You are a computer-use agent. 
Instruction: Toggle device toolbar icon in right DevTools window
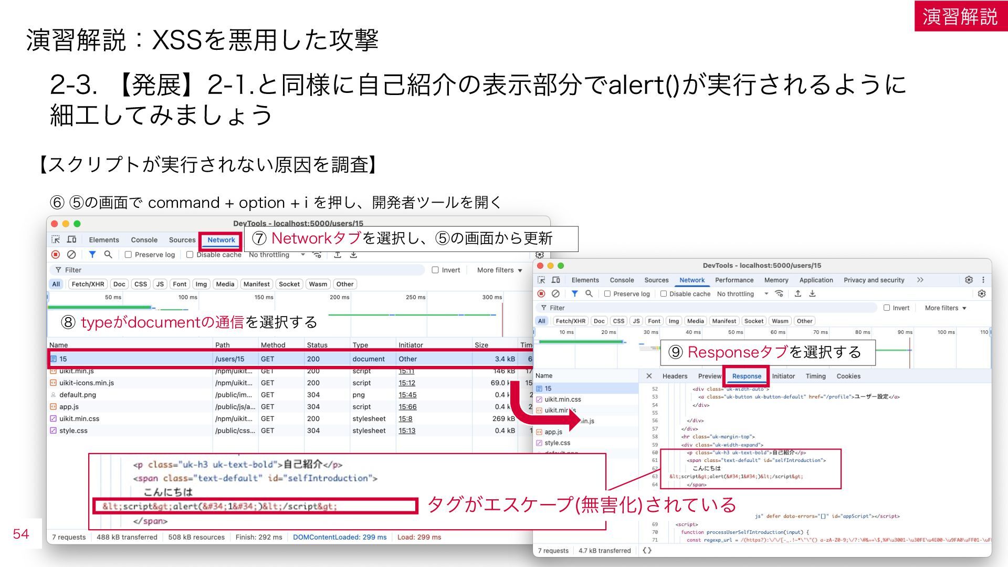(x=556, y=280)
